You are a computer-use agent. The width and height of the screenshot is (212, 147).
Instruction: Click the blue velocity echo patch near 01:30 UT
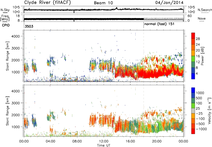[x=34, y=121]
